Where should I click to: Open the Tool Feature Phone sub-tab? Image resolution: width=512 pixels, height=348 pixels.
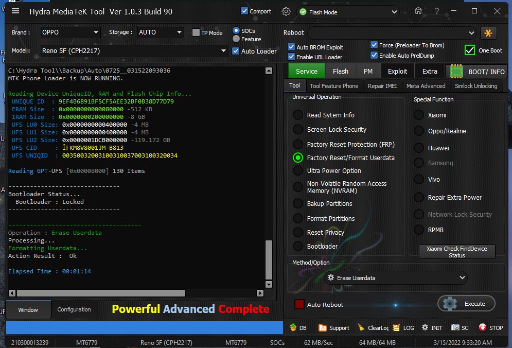click(x=334, y=86)
